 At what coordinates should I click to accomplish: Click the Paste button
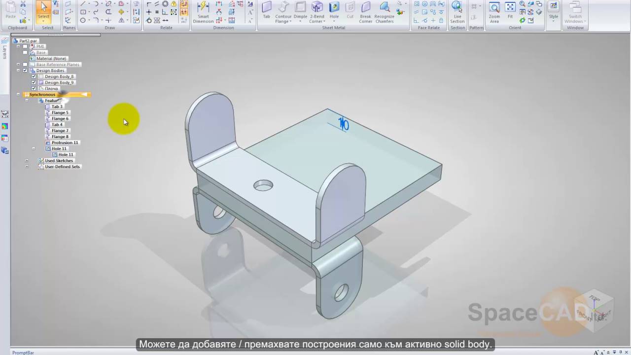[10, 10]
